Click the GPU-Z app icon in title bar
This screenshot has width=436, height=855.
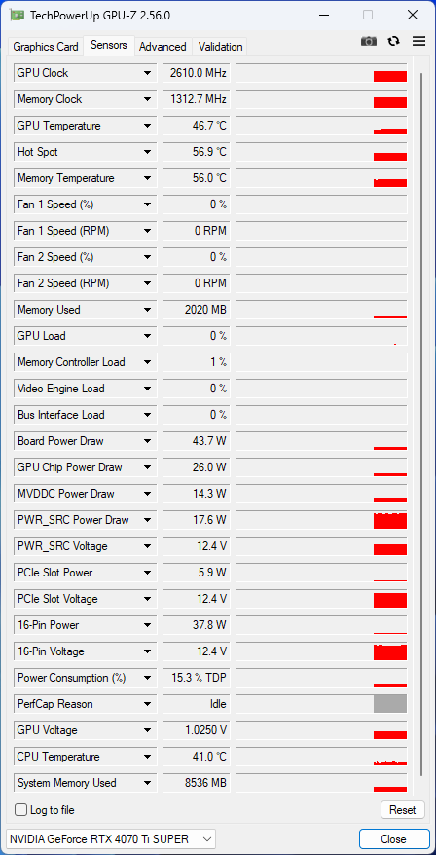click(x=17, y=16)
